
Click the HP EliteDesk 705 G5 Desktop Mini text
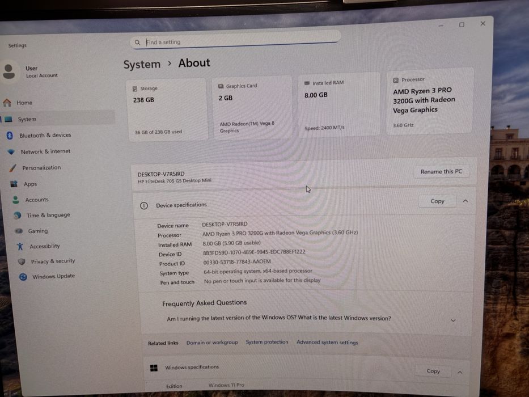175,180
